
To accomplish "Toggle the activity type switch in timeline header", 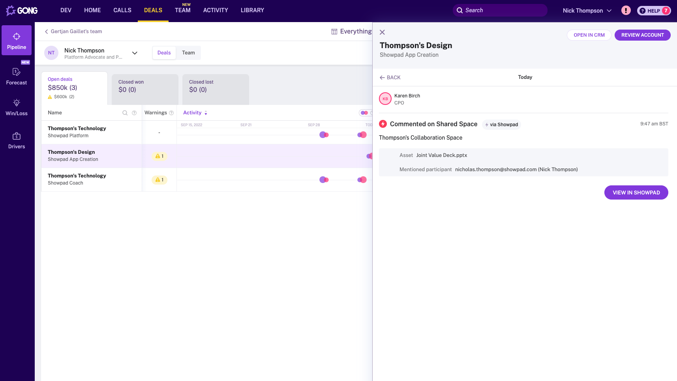I will click(364, 113).
